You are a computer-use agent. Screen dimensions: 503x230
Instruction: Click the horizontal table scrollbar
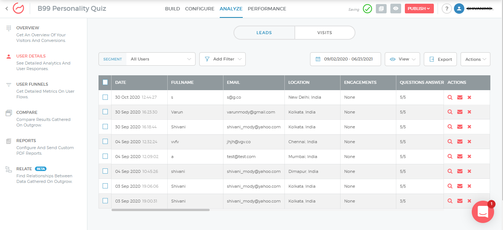161,210
